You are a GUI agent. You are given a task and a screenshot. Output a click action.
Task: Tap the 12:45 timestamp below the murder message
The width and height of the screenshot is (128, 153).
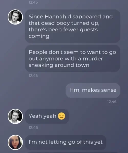(33, 76)
